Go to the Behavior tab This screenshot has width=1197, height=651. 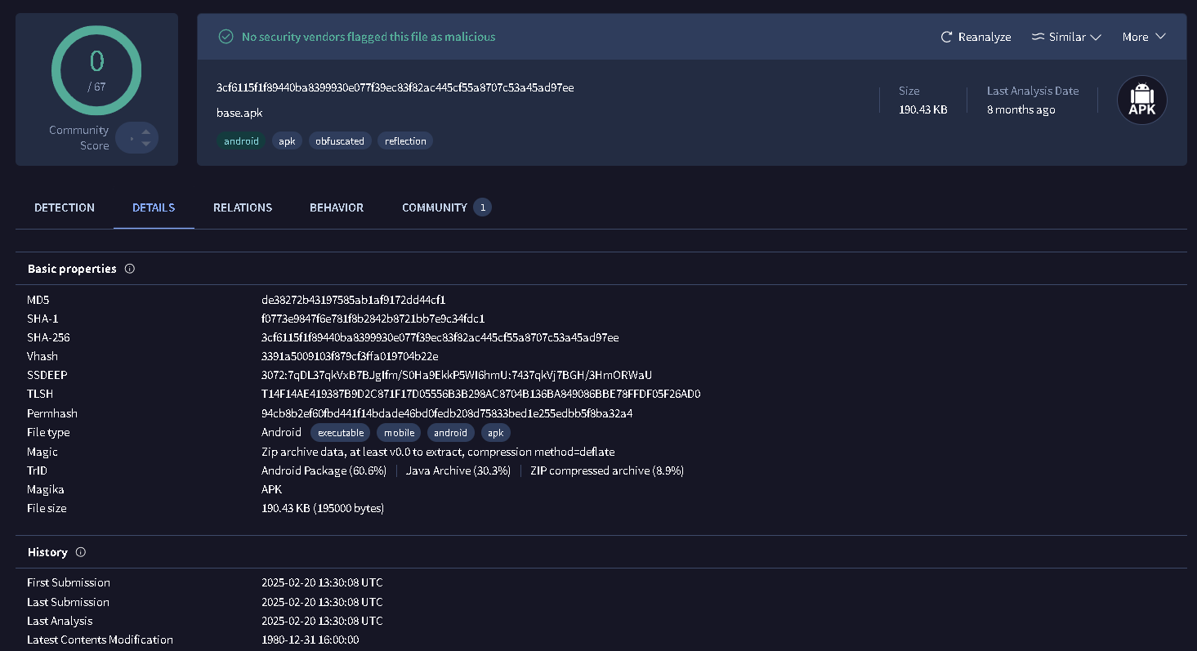click(337, 207)
